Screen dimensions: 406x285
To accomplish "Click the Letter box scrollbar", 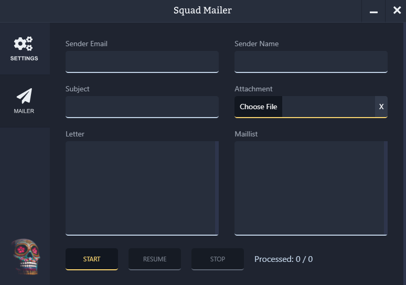I will pos(217,188).
